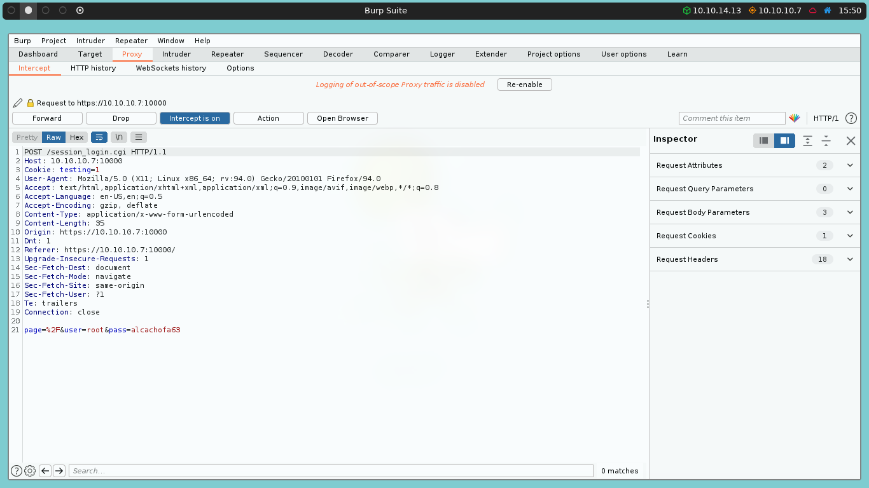Switch to the Logger tab
The width and height of the screenshot is (869, 488).
coord(442,54)
